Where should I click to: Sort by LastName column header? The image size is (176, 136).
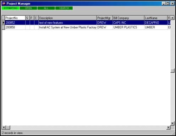pos(156,18)
